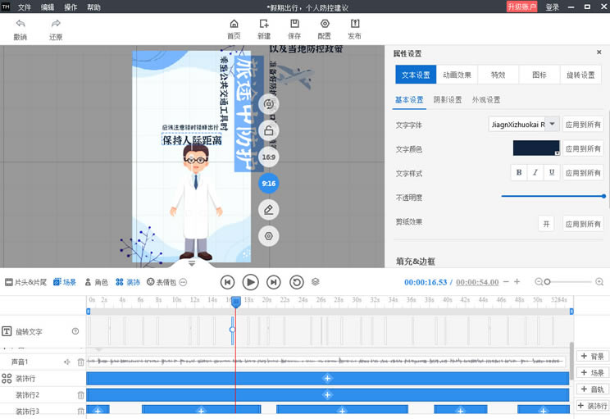This screenshot has height=419, width=610.
Task: Switch to the 动画效果 tab
Action: click(457, 75)
